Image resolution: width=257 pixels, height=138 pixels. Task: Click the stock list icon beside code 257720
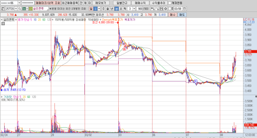3,9
